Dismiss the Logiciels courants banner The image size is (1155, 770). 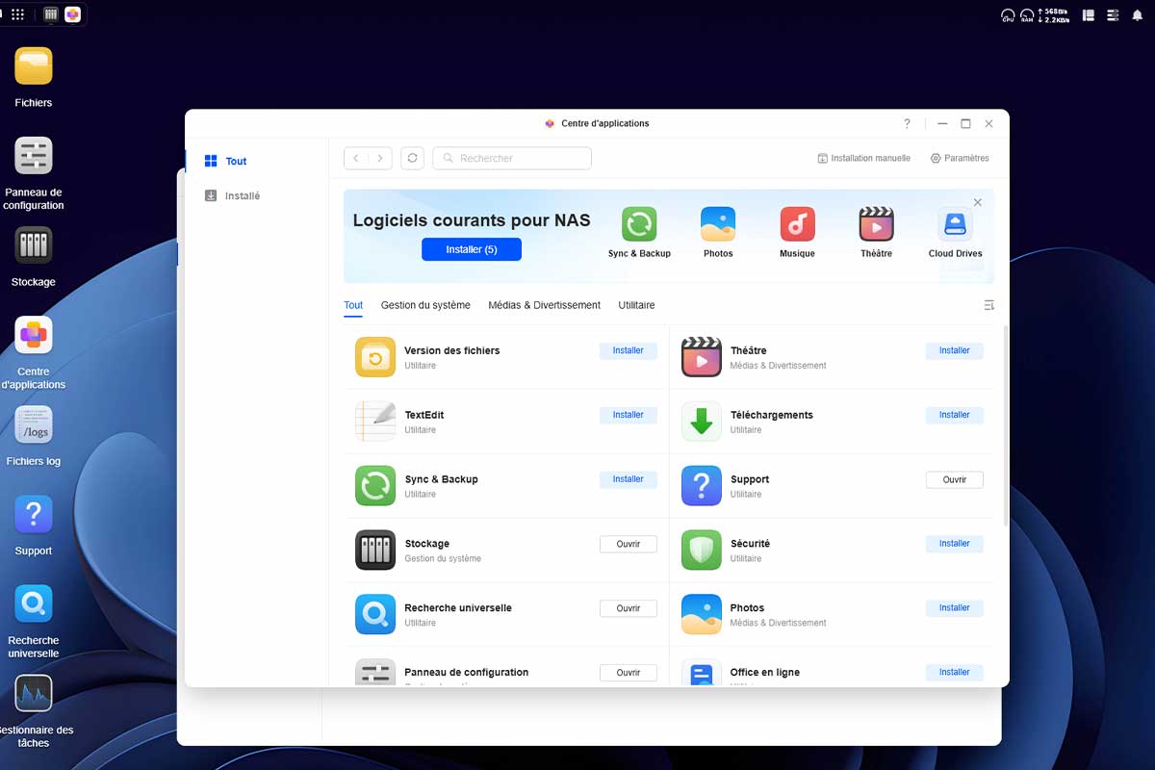pyautogui.click(x=977, y=203)
